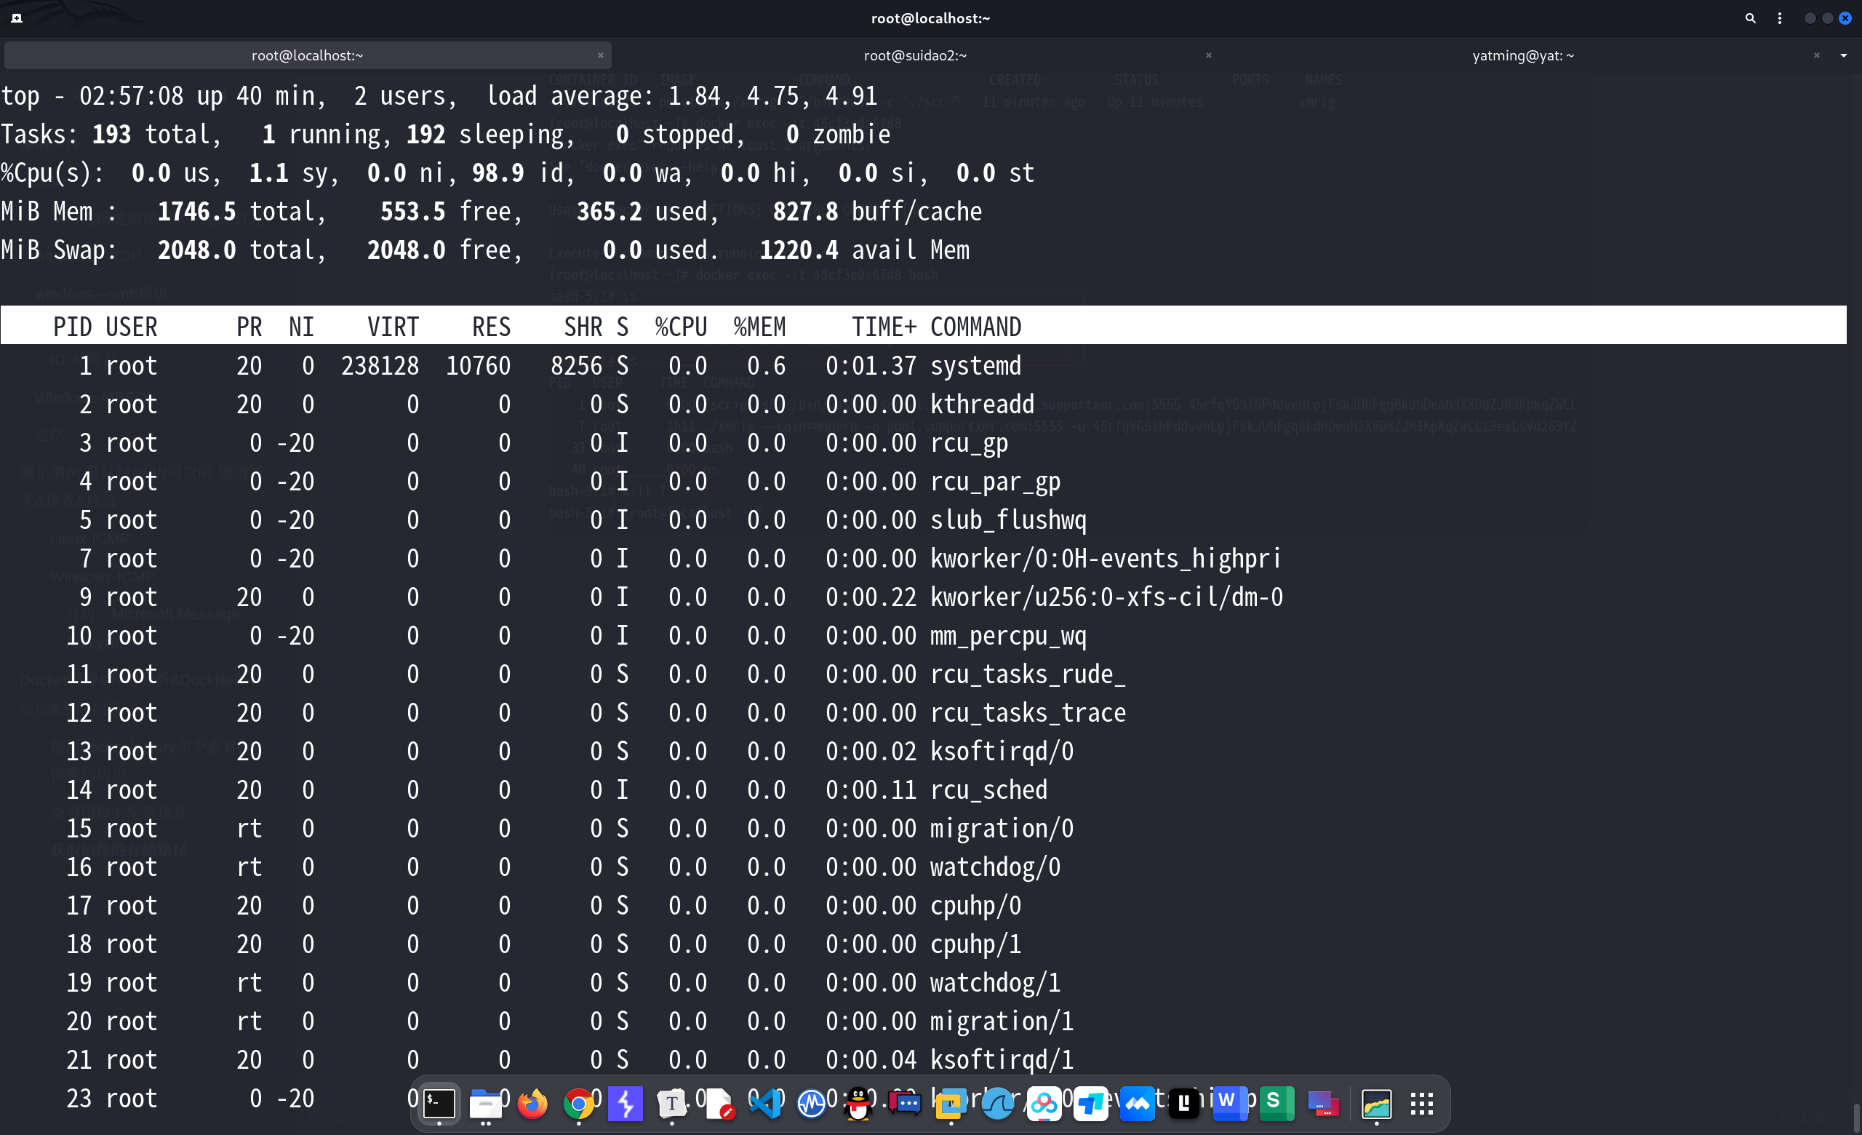Image resolution: width=1862 pixels, height=1135 pixels.
Task: Open QQ penguin app in dock
Action: [x=858, y=1104]
